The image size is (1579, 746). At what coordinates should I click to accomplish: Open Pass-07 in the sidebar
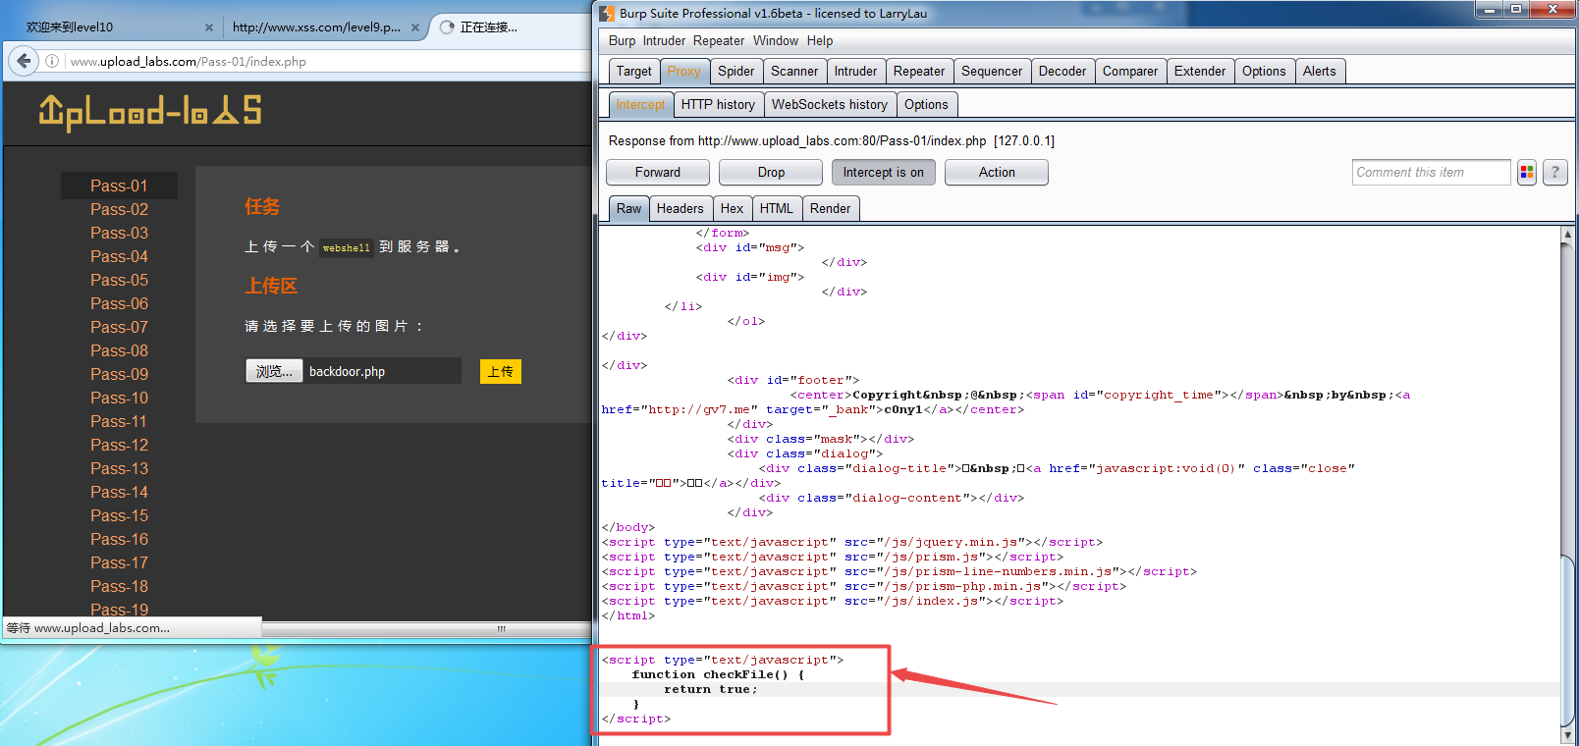tap(119, 327)
